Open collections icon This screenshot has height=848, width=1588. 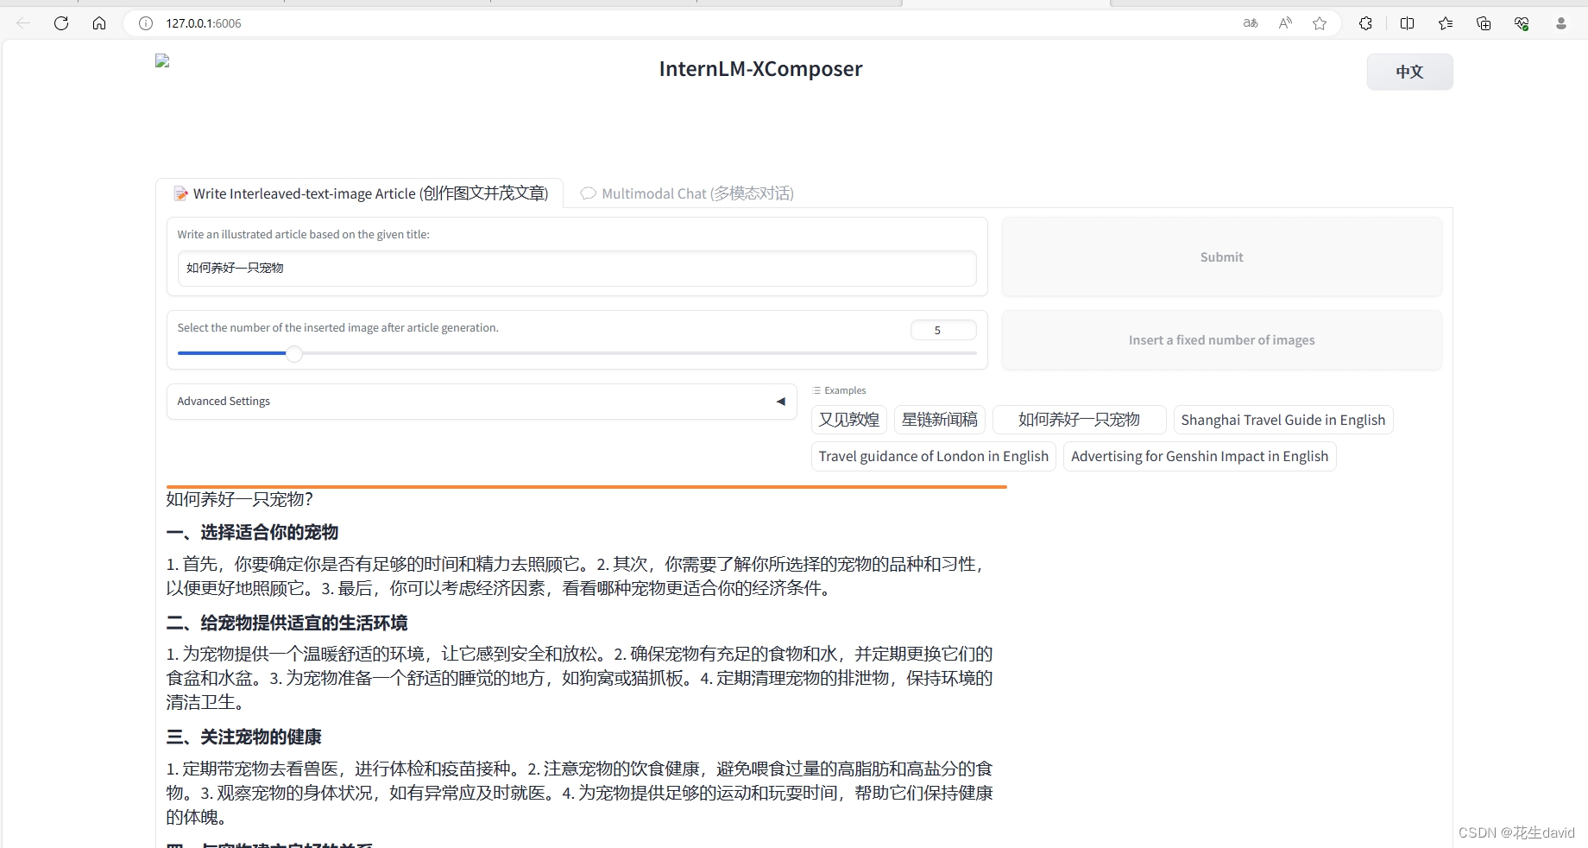coord(1484,23)
